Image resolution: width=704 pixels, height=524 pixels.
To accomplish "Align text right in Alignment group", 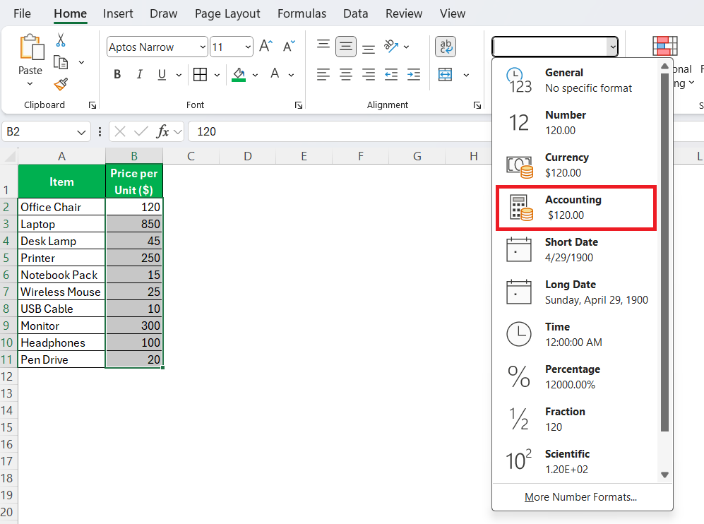I will point(369,75).
